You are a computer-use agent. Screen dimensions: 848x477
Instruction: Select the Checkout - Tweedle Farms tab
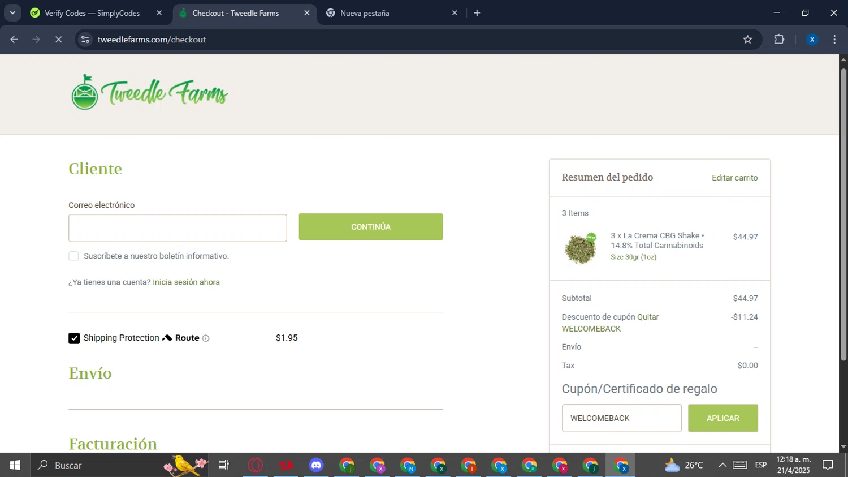coord(236,13)
